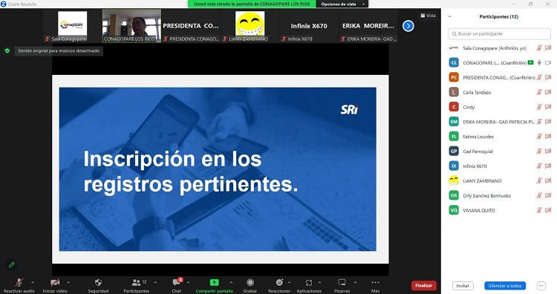Toggle Iniciar video camera
Screen dimensions: 557x294
(x=55, y=283)
